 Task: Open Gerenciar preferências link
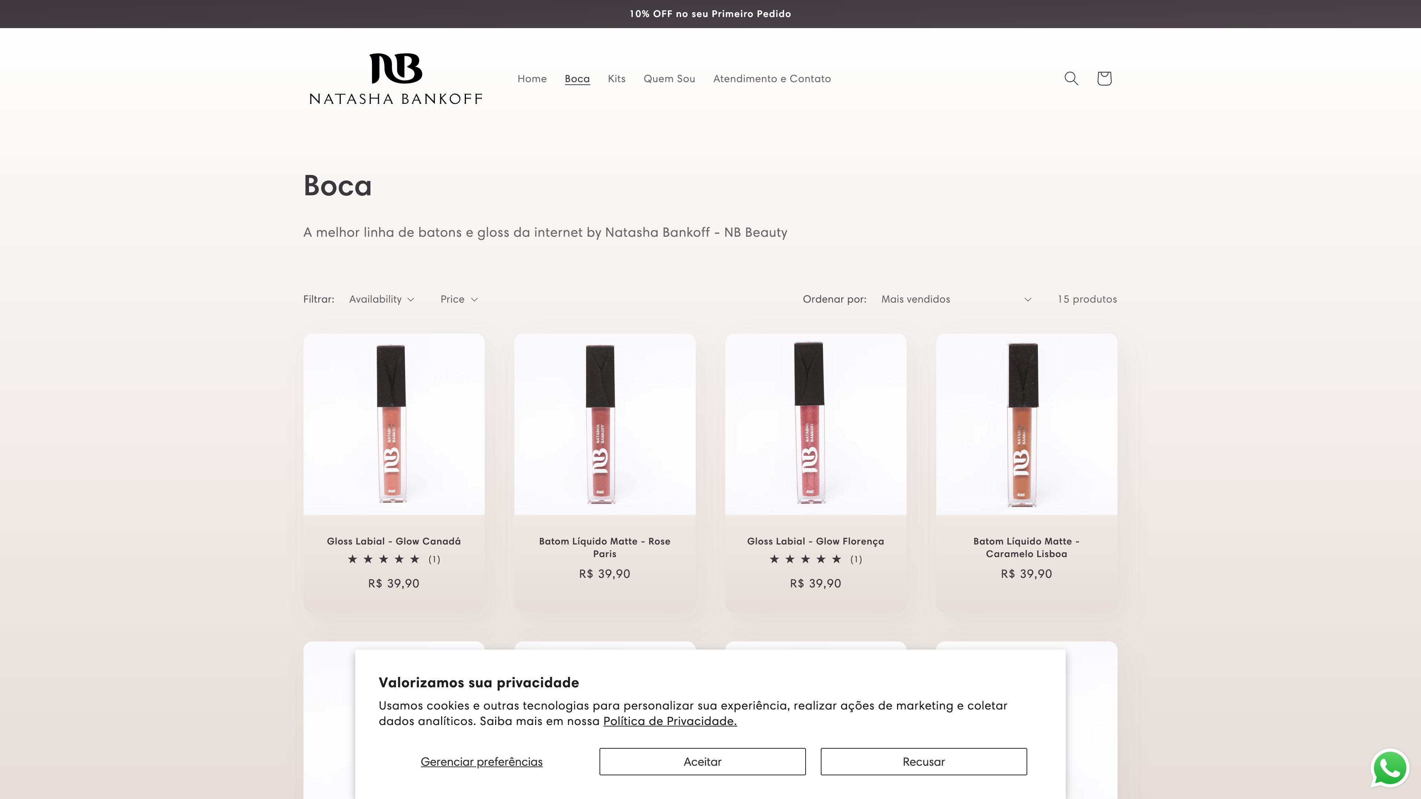coord(481,762)
